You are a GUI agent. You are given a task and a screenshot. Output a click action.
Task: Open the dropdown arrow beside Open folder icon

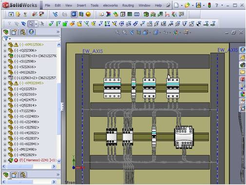[192, 6]
